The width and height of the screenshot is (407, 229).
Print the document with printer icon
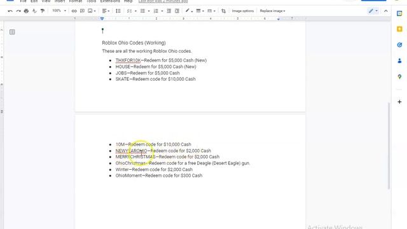pos(26,11)
